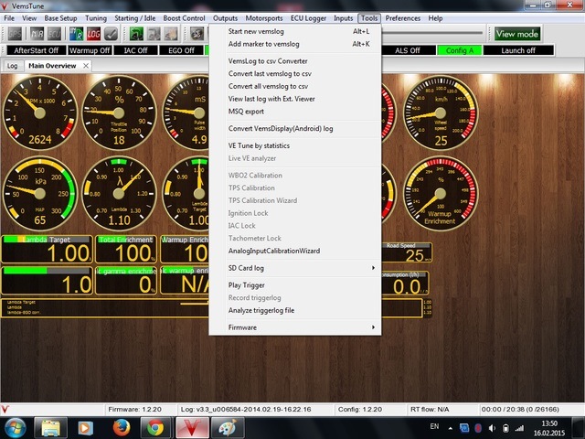Click the VemsTune red V status bar icon
This screenshot has height=439, width=585.
pyautogui.click(x=5, y=410)
